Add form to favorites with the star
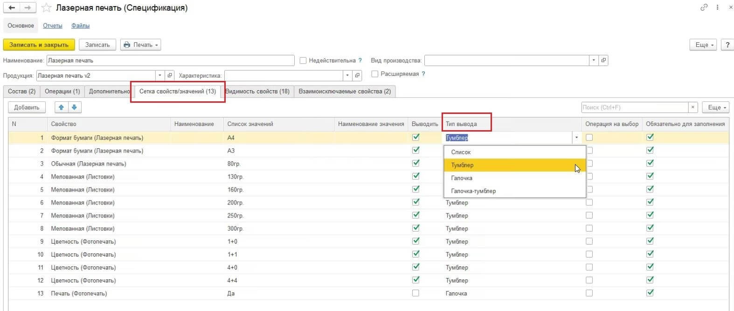The height and width of the screenshot is (311, 734). click(46, 8)
